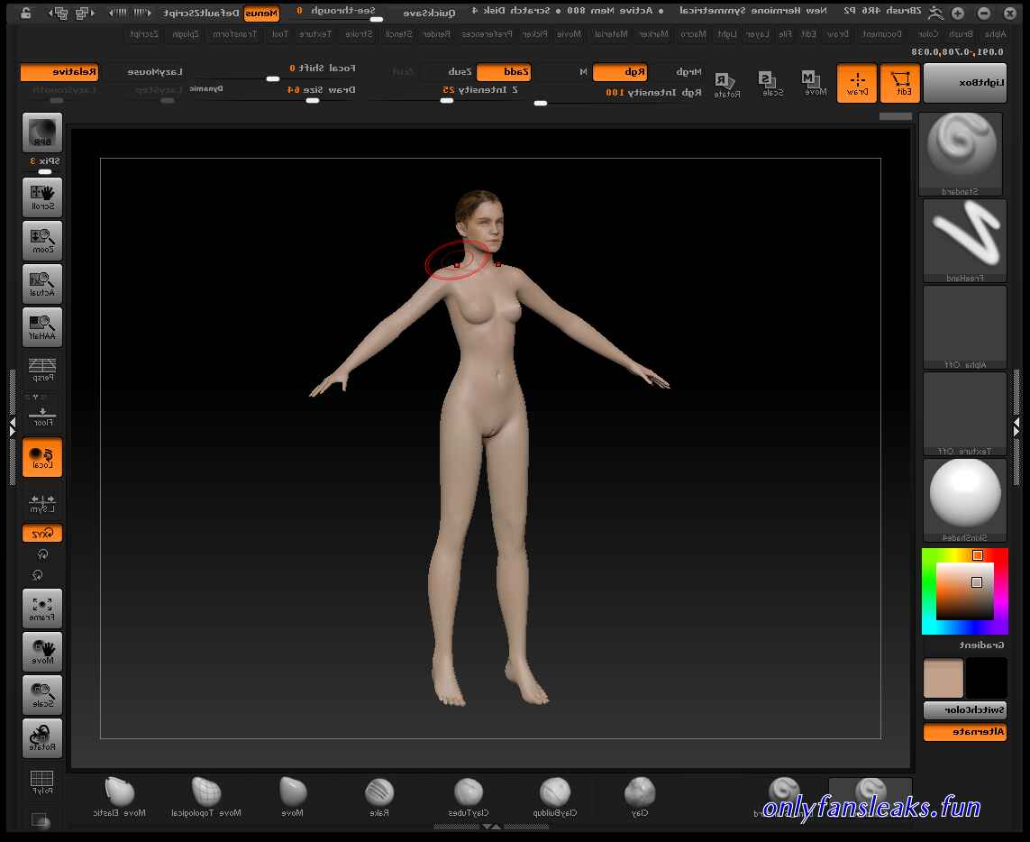Switch to Move transpose mode next to Draw
The width and height of the screenshot is (1030, 842).
point(814,83)
